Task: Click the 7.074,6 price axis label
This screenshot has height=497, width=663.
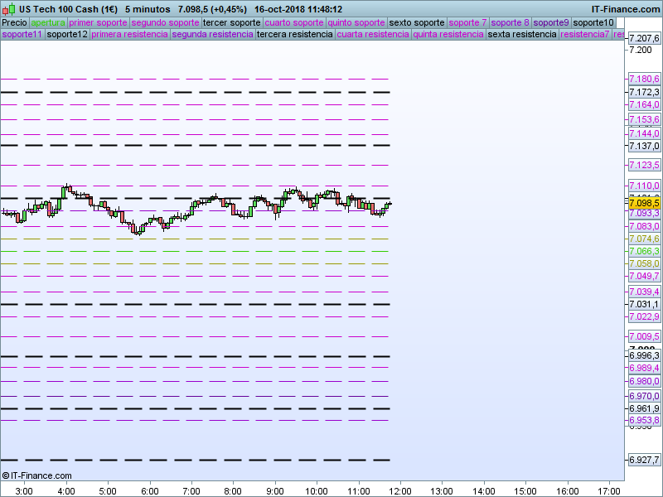Action: pos(645,239)
